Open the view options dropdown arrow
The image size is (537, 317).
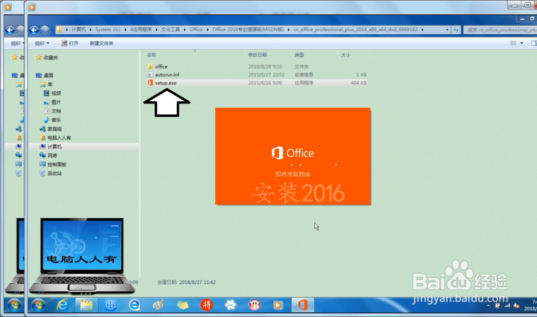pyautogui.click(x=521, y=43)
